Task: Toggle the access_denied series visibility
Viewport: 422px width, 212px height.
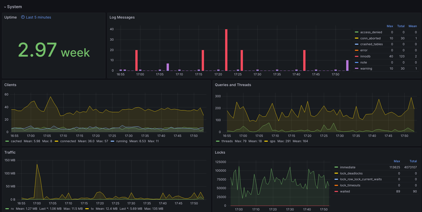Action: (x=371, y=32)
